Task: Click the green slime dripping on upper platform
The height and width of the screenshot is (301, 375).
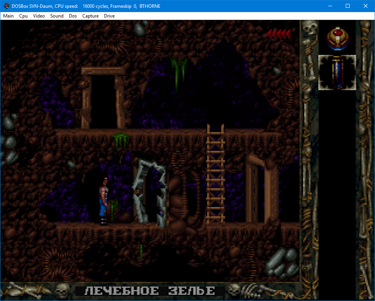Action: pyautogui.click(x=121, y=140)
